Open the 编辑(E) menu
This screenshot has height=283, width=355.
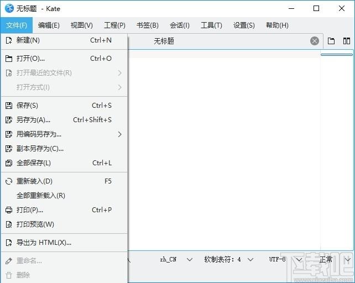pos(49,25)
